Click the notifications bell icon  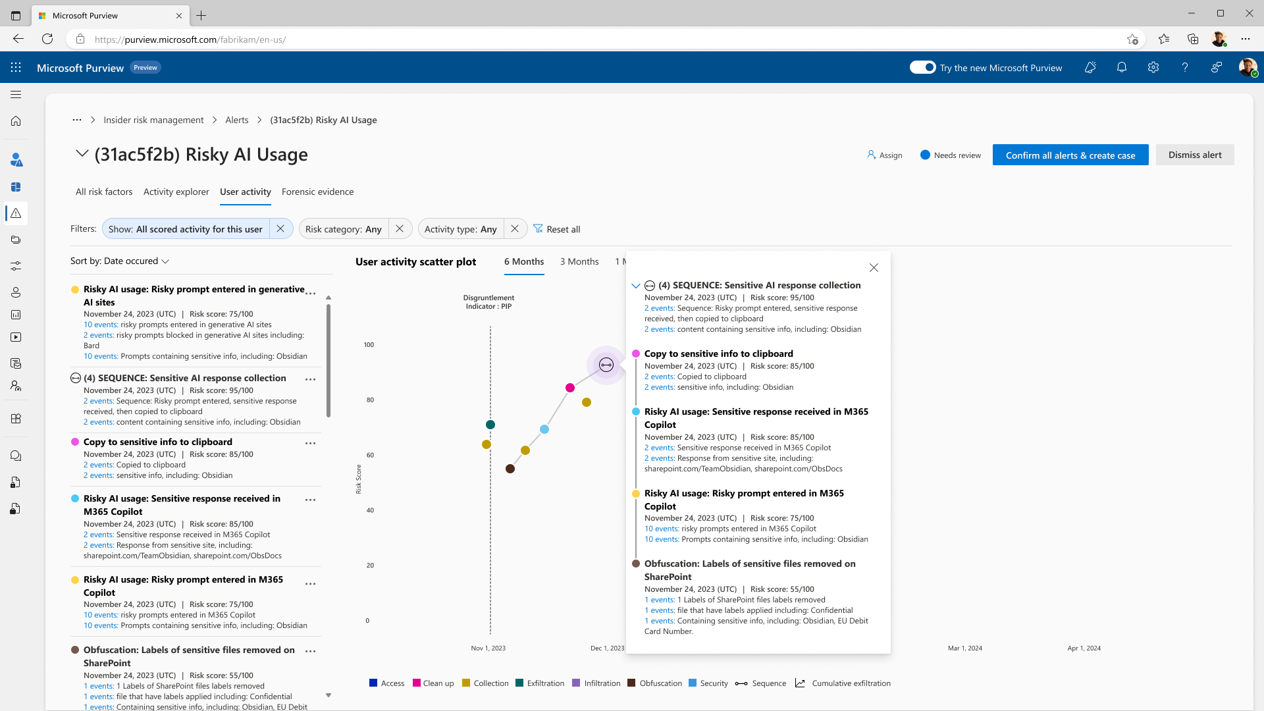1122,67
